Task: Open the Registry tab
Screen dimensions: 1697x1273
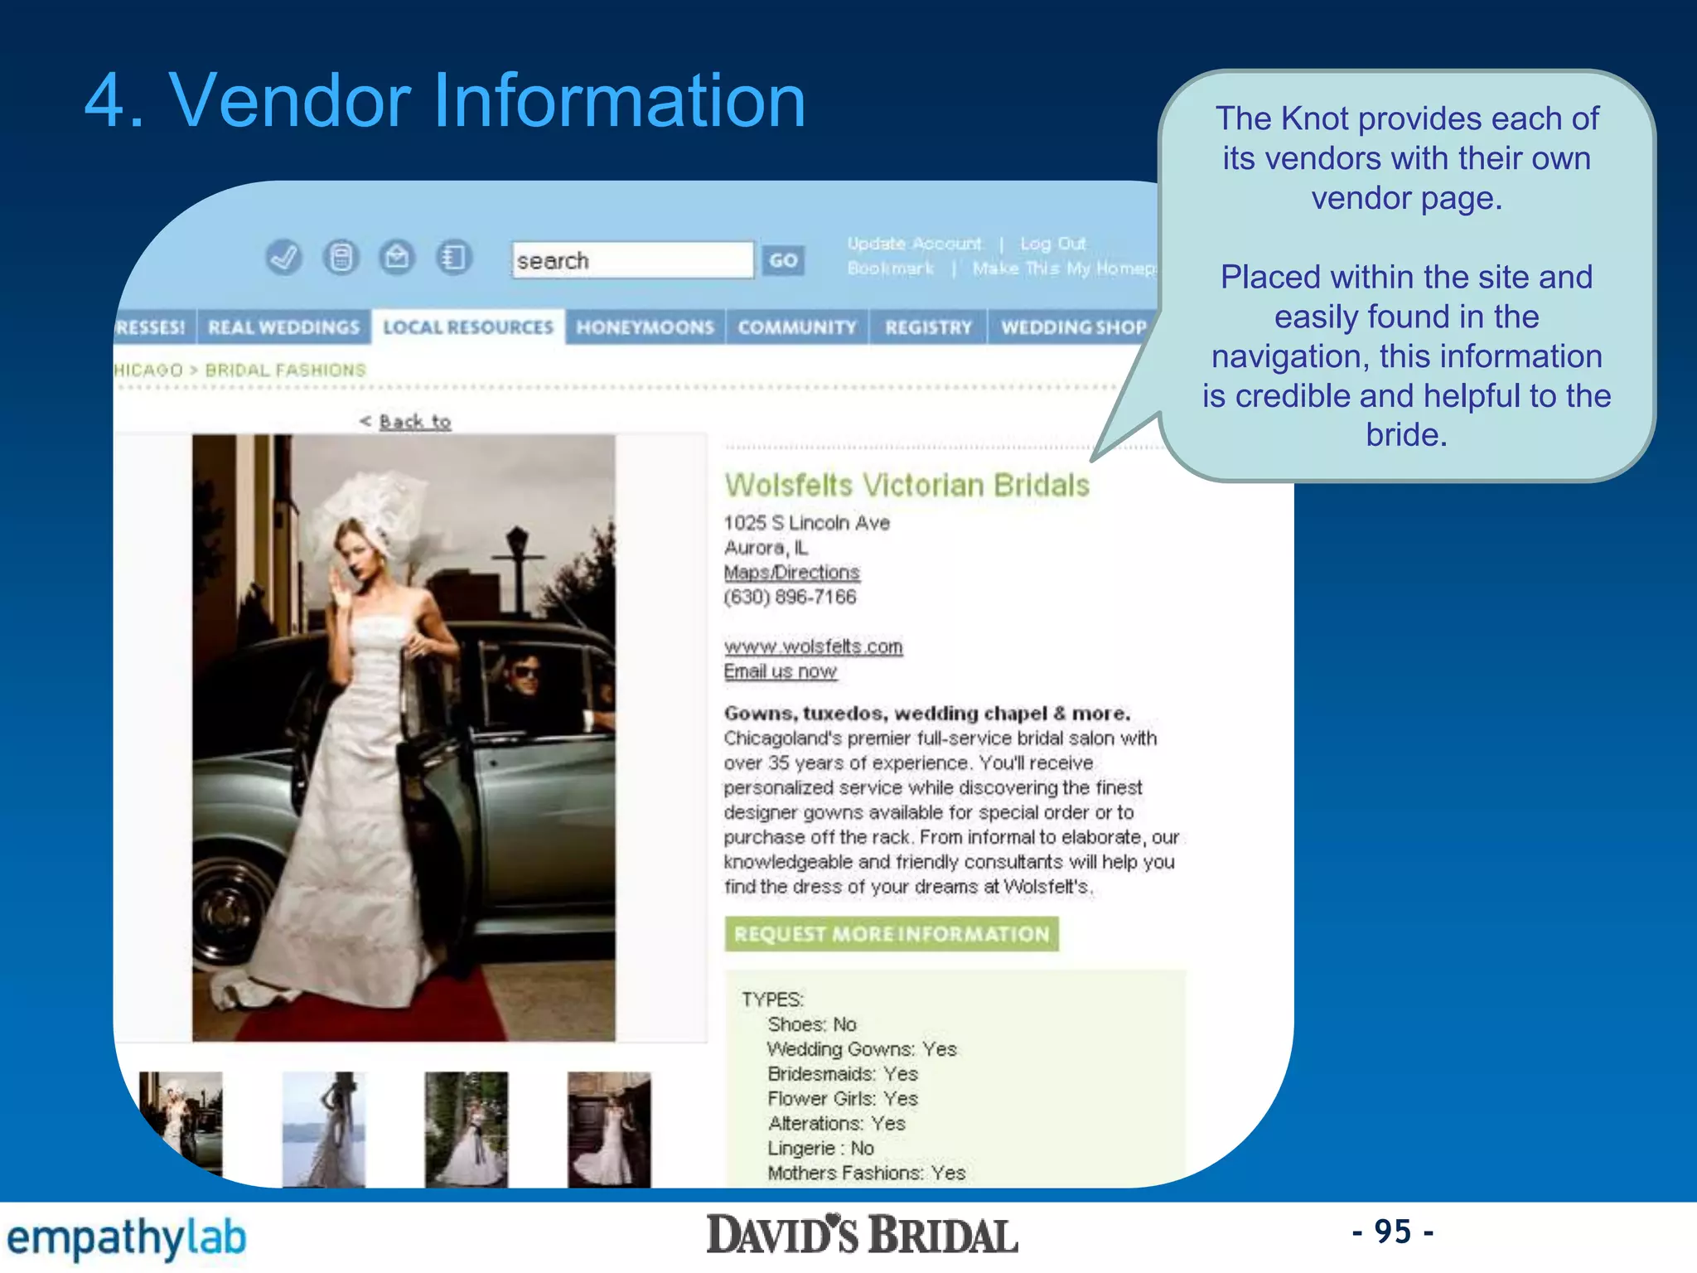Action: (x=928, y=327)
